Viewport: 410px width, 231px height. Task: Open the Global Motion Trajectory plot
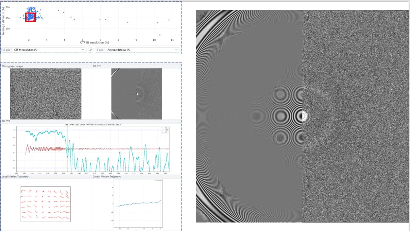coord(139,204)
